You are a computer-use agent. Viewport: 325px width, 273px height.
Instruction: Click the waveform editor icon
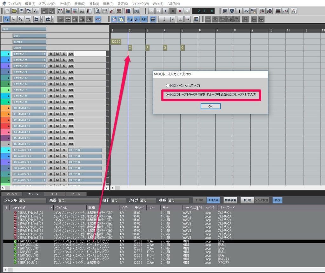246,11
